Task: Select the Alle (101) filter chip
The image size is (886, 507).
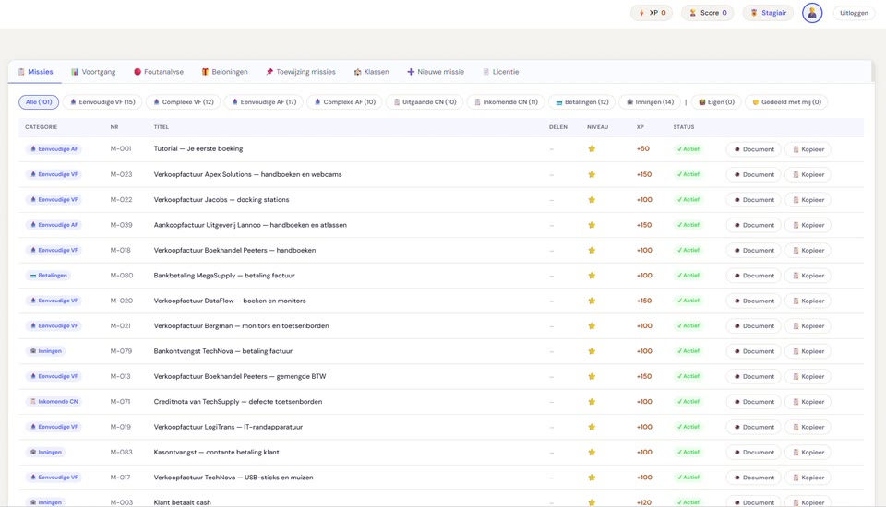Action: pyautogui.click(x=39, y=102)
